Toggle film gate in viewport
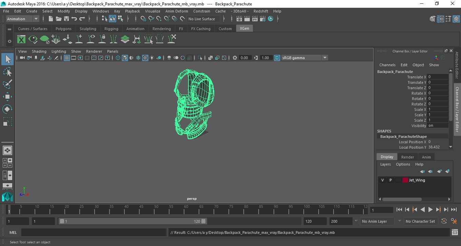Image resolution: width=461 pixels, height=246 pixels. pos(74,58)
